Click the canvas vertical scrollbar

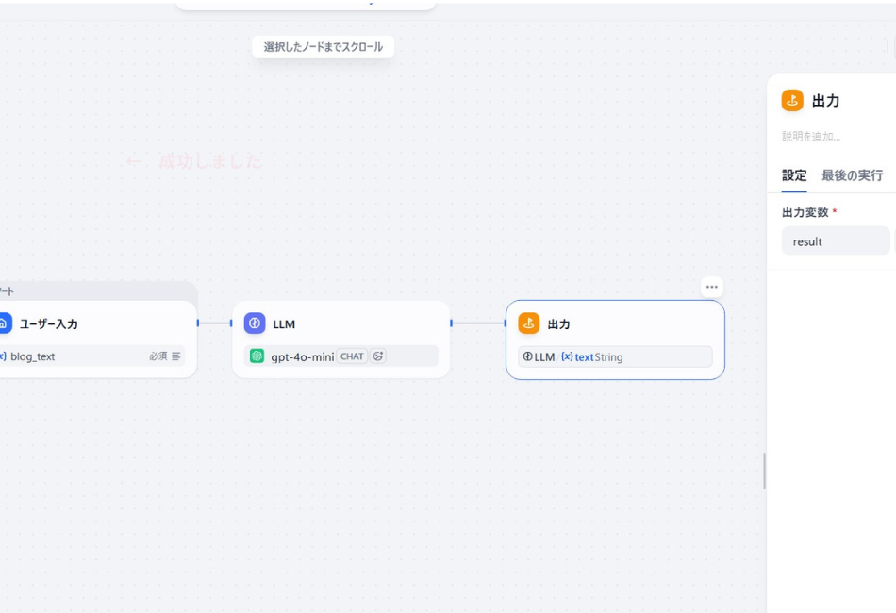coord(765,472)
